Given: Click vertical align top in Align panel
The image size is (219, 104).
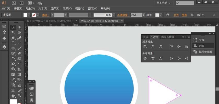Looking at the screenshot, I should tap(171, 47).
